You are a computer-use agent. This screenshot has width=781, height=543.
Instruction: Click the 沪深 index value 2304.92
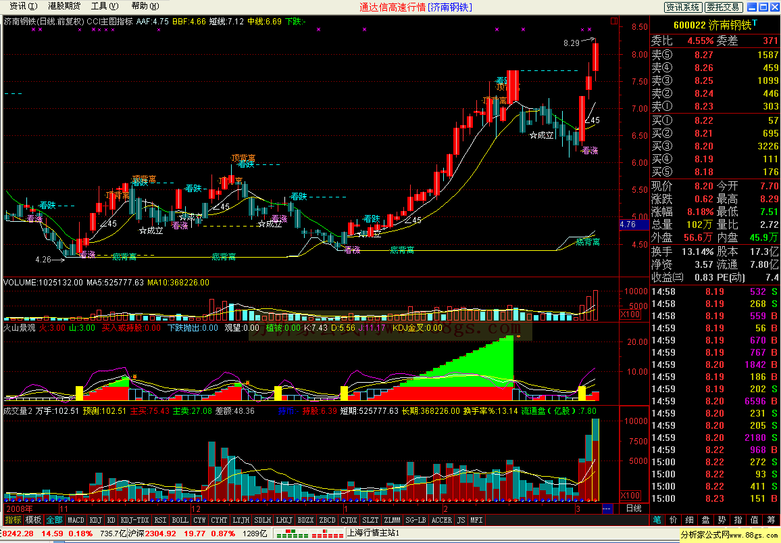(x=160, y=534)
